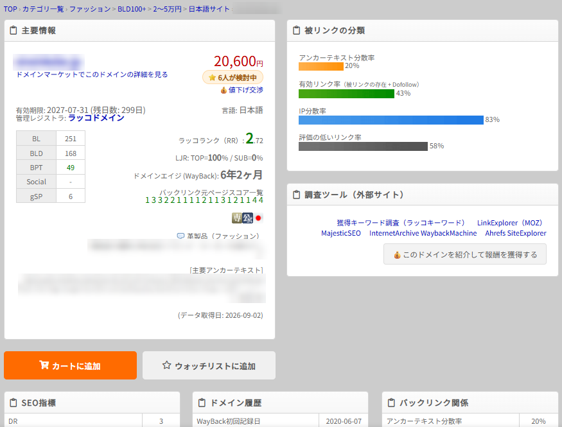Click the 公 badge icon
Viewport: 562px width, 427px height.
pos(248,218)
